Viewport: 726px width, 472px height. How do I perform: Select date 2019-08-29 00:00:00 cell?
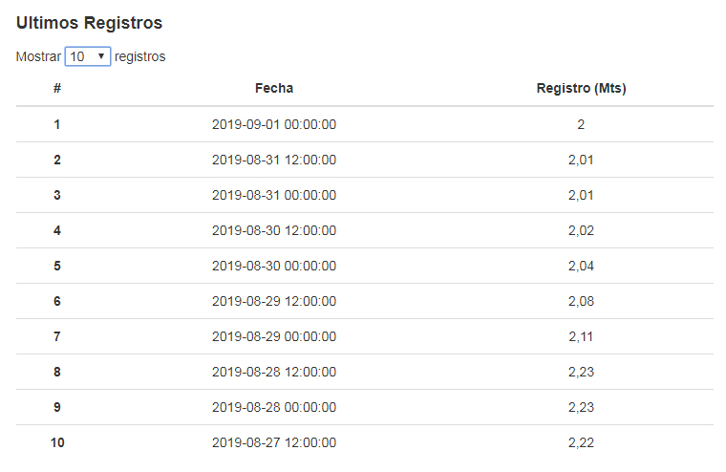pyautogui.click(x=274, y=336)
